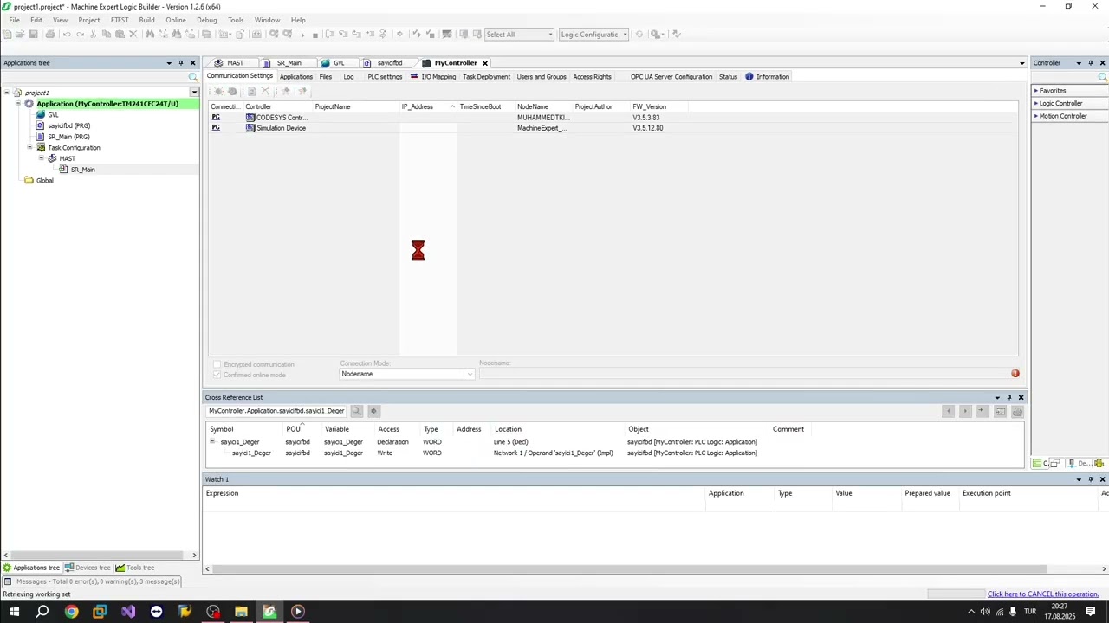1109x623 pixels.
Task: Click the GVL globe icon in the tree
Action: (x=41, y=115)
